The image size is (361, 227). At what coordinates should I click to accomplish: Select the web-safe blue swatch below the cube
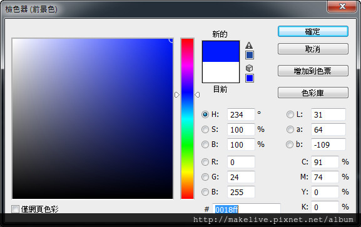(250, 78)
